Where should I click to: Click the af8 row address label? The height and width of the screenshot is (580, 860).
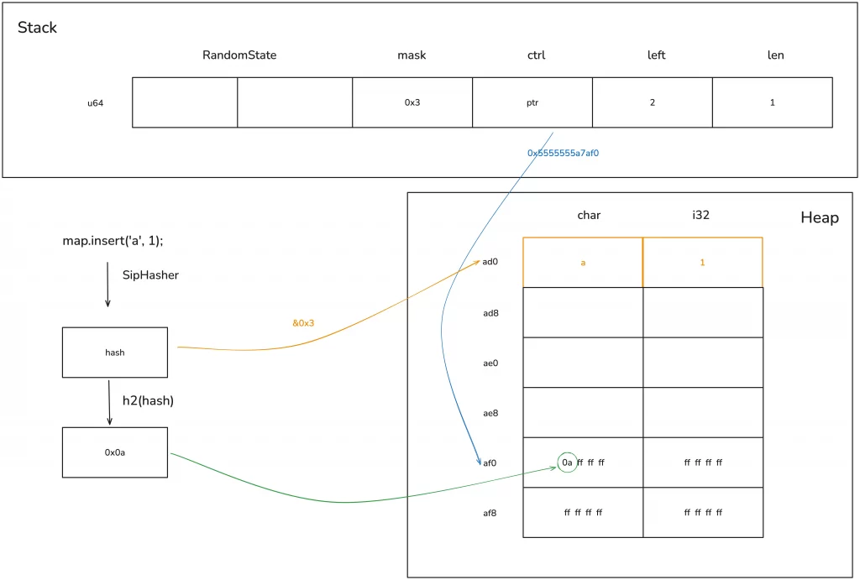click(x=490, y=512)
